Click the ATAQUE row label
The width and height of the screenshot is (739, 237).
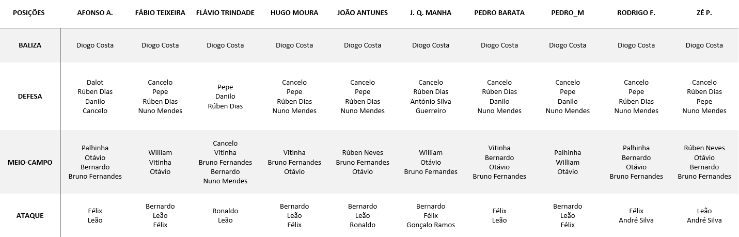click(x=29, y=216)
